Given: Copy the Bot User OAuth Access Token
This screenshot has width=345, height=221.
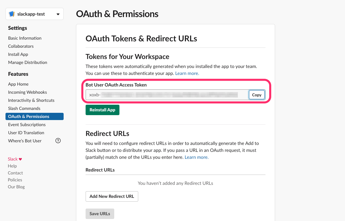Looking at the screenshot, I should 257,95.
